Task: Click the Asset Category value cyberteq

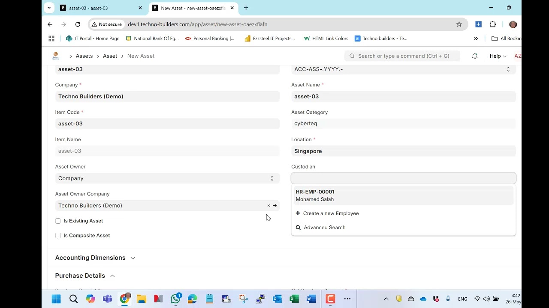Action: [x=404, y=124]
